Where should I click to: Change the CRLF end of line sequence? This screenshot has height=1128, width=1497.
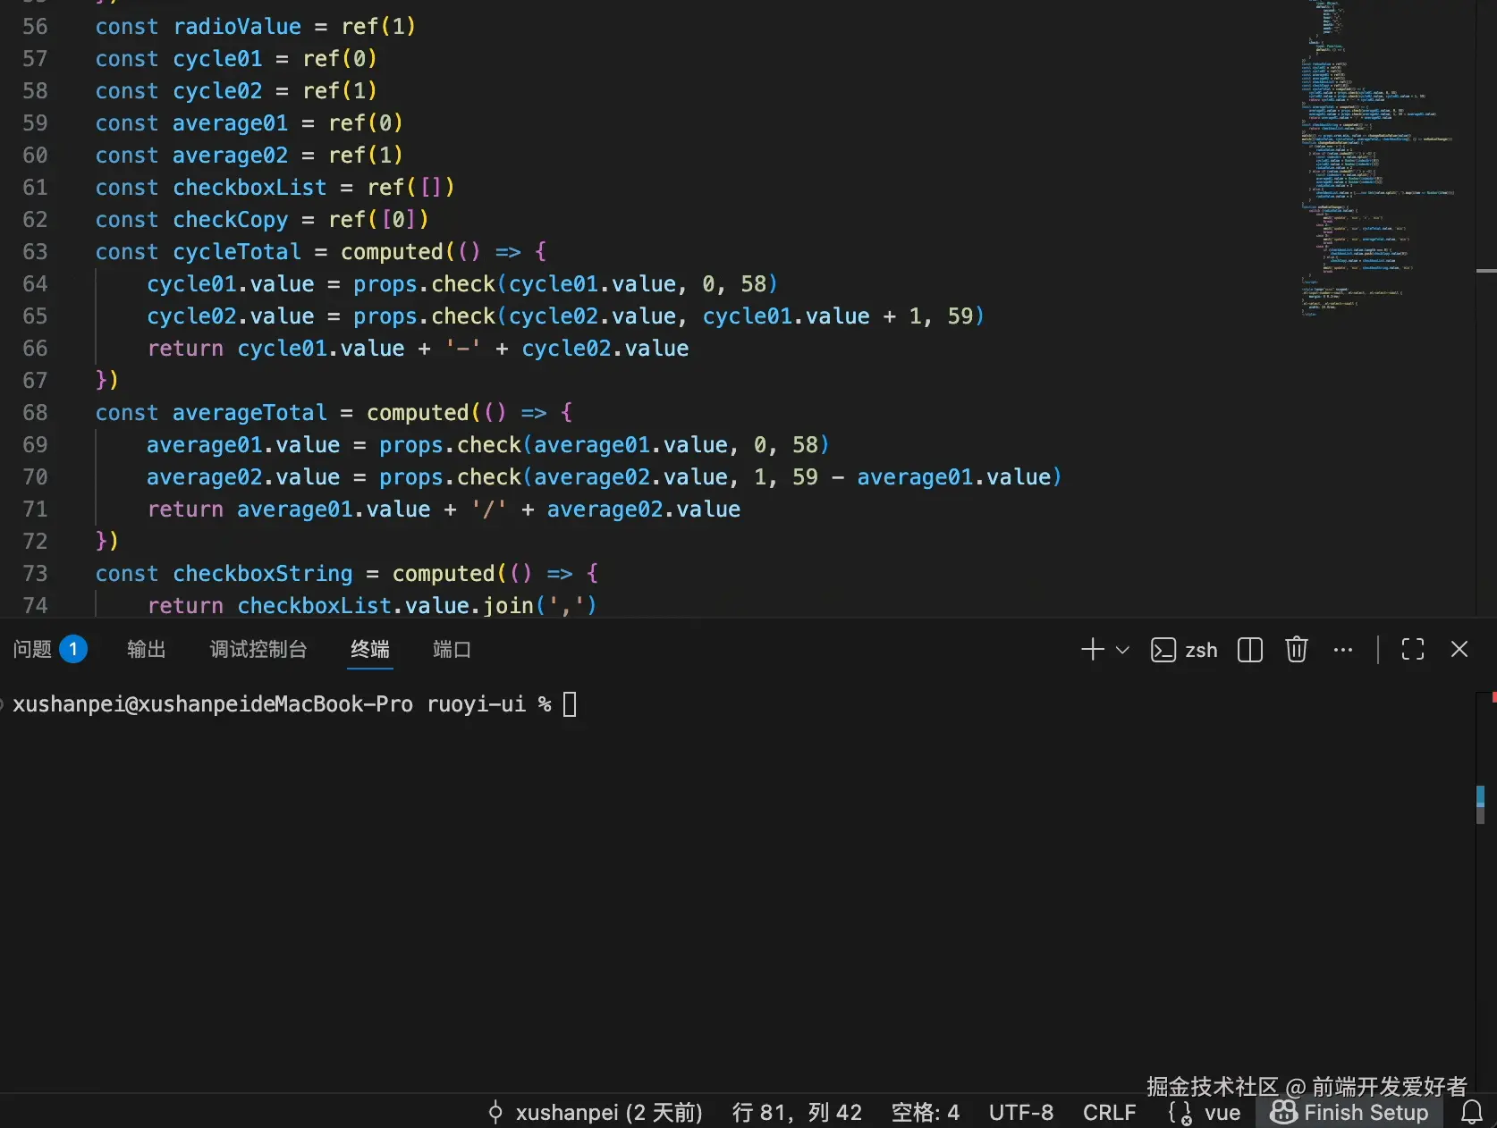tap(1109, 1113)
